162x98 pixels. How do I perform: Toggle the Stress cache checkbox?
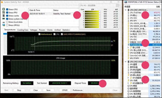point(7,16)
